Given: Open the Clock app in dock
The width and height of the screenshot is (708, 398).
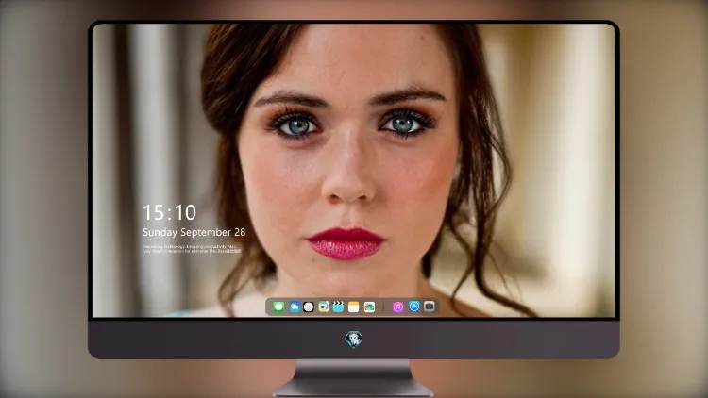Looking at the screenshot, I should pyautogui.click(x=309, y=307).
